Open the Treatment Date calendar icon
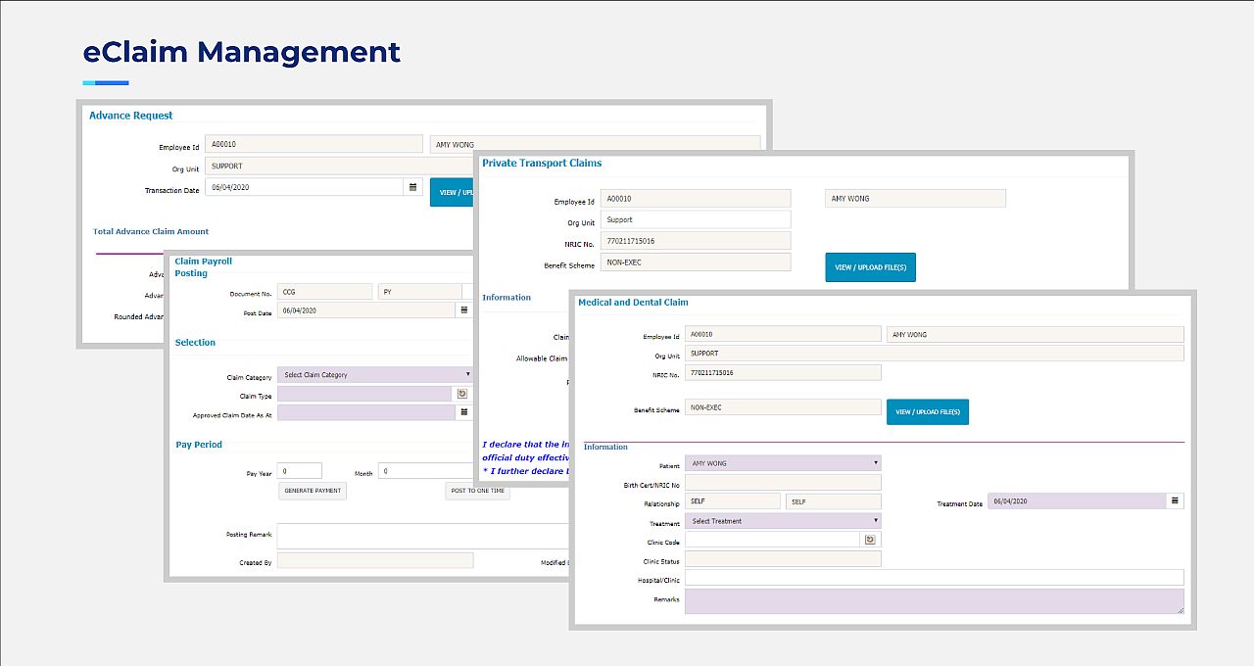The height and width of the screenshot is (666, 1254). tap(1175, 500)
